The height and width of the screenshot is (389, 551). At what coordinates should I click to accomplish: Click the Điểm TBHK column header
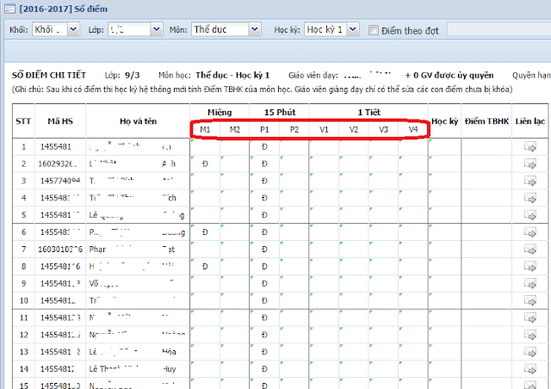coord(486,121)
